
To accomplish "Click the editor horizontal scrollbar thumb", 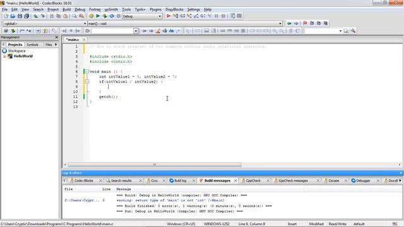I will click(155, 165).
